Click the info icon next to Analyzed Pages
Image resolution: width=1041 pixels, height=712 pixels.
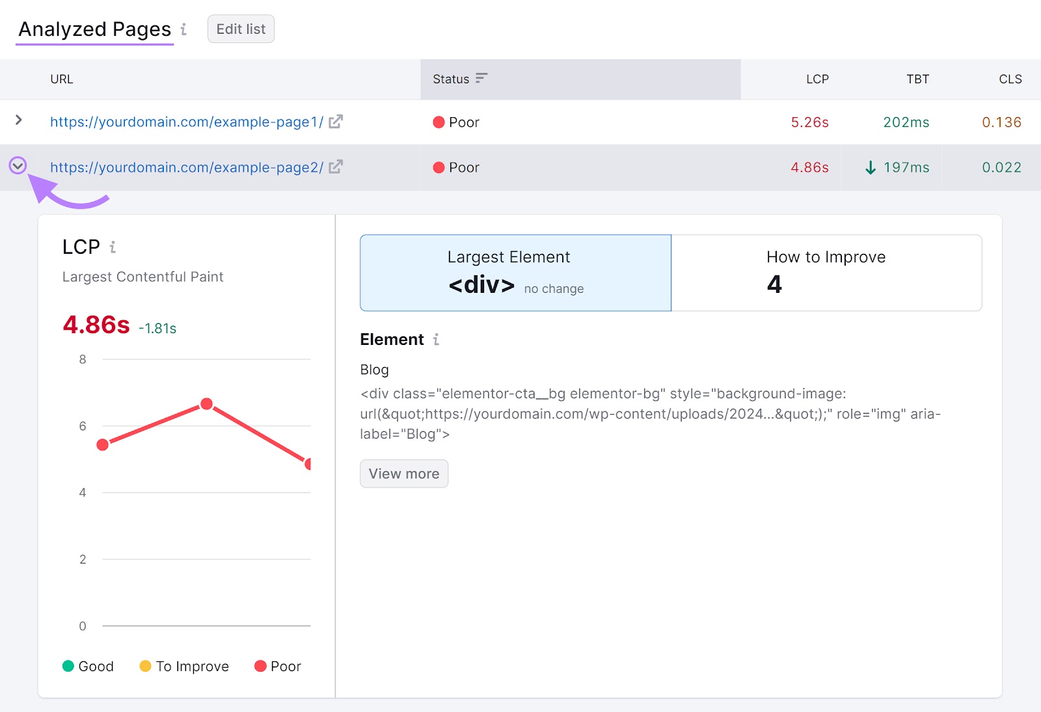pos(183,29)
